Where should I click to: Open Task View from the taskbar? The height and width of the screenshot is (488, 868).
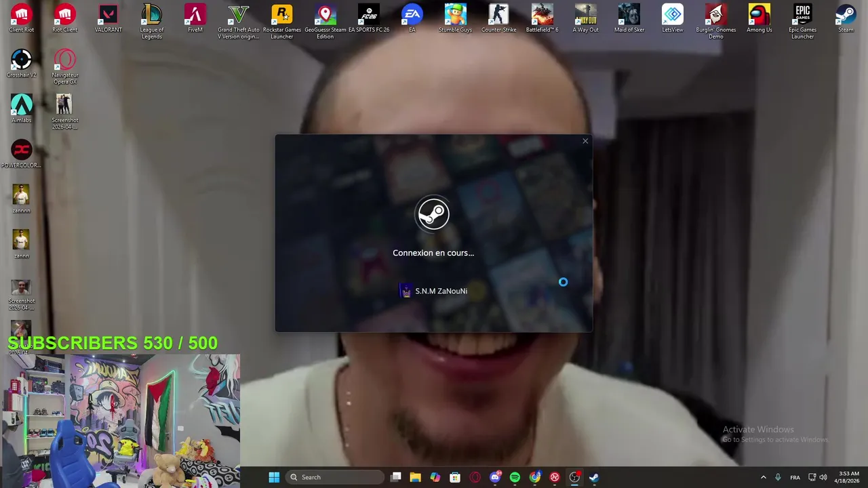click(396, 477)
